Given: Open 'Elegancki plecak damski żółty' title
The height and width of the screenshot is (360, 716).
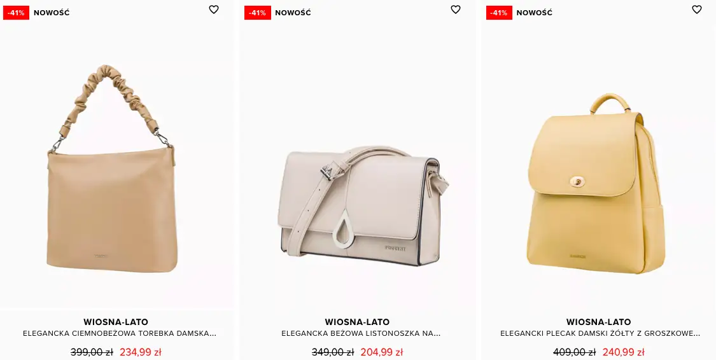Looking at the screenshot, I should (600, 333).
